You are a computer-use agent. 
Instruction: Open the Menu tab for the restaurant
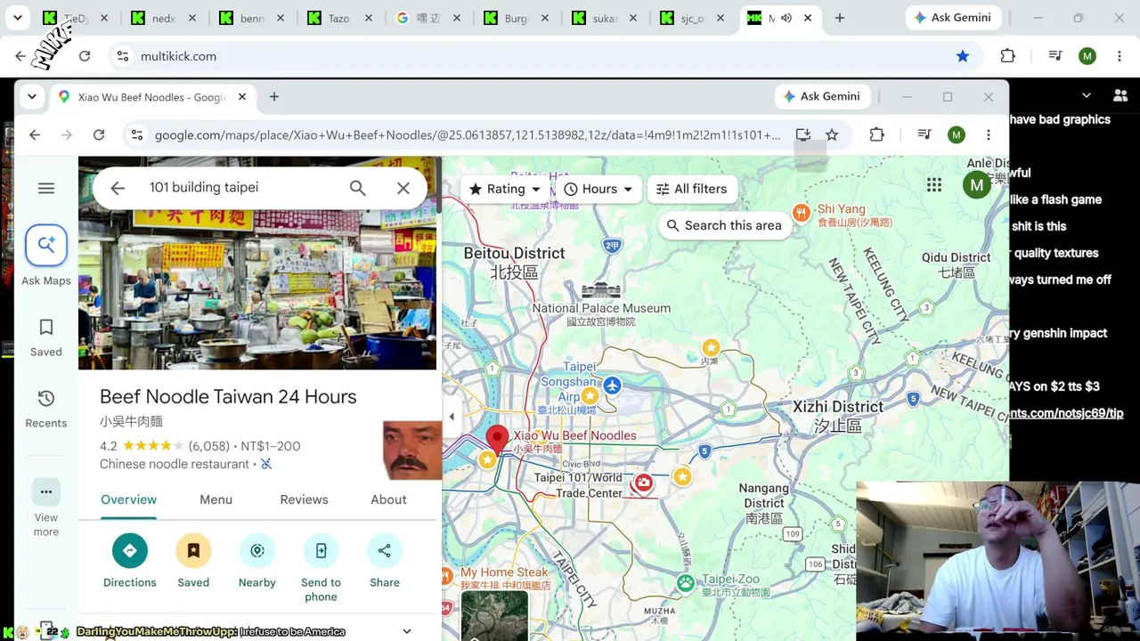[x=216, y=499]
